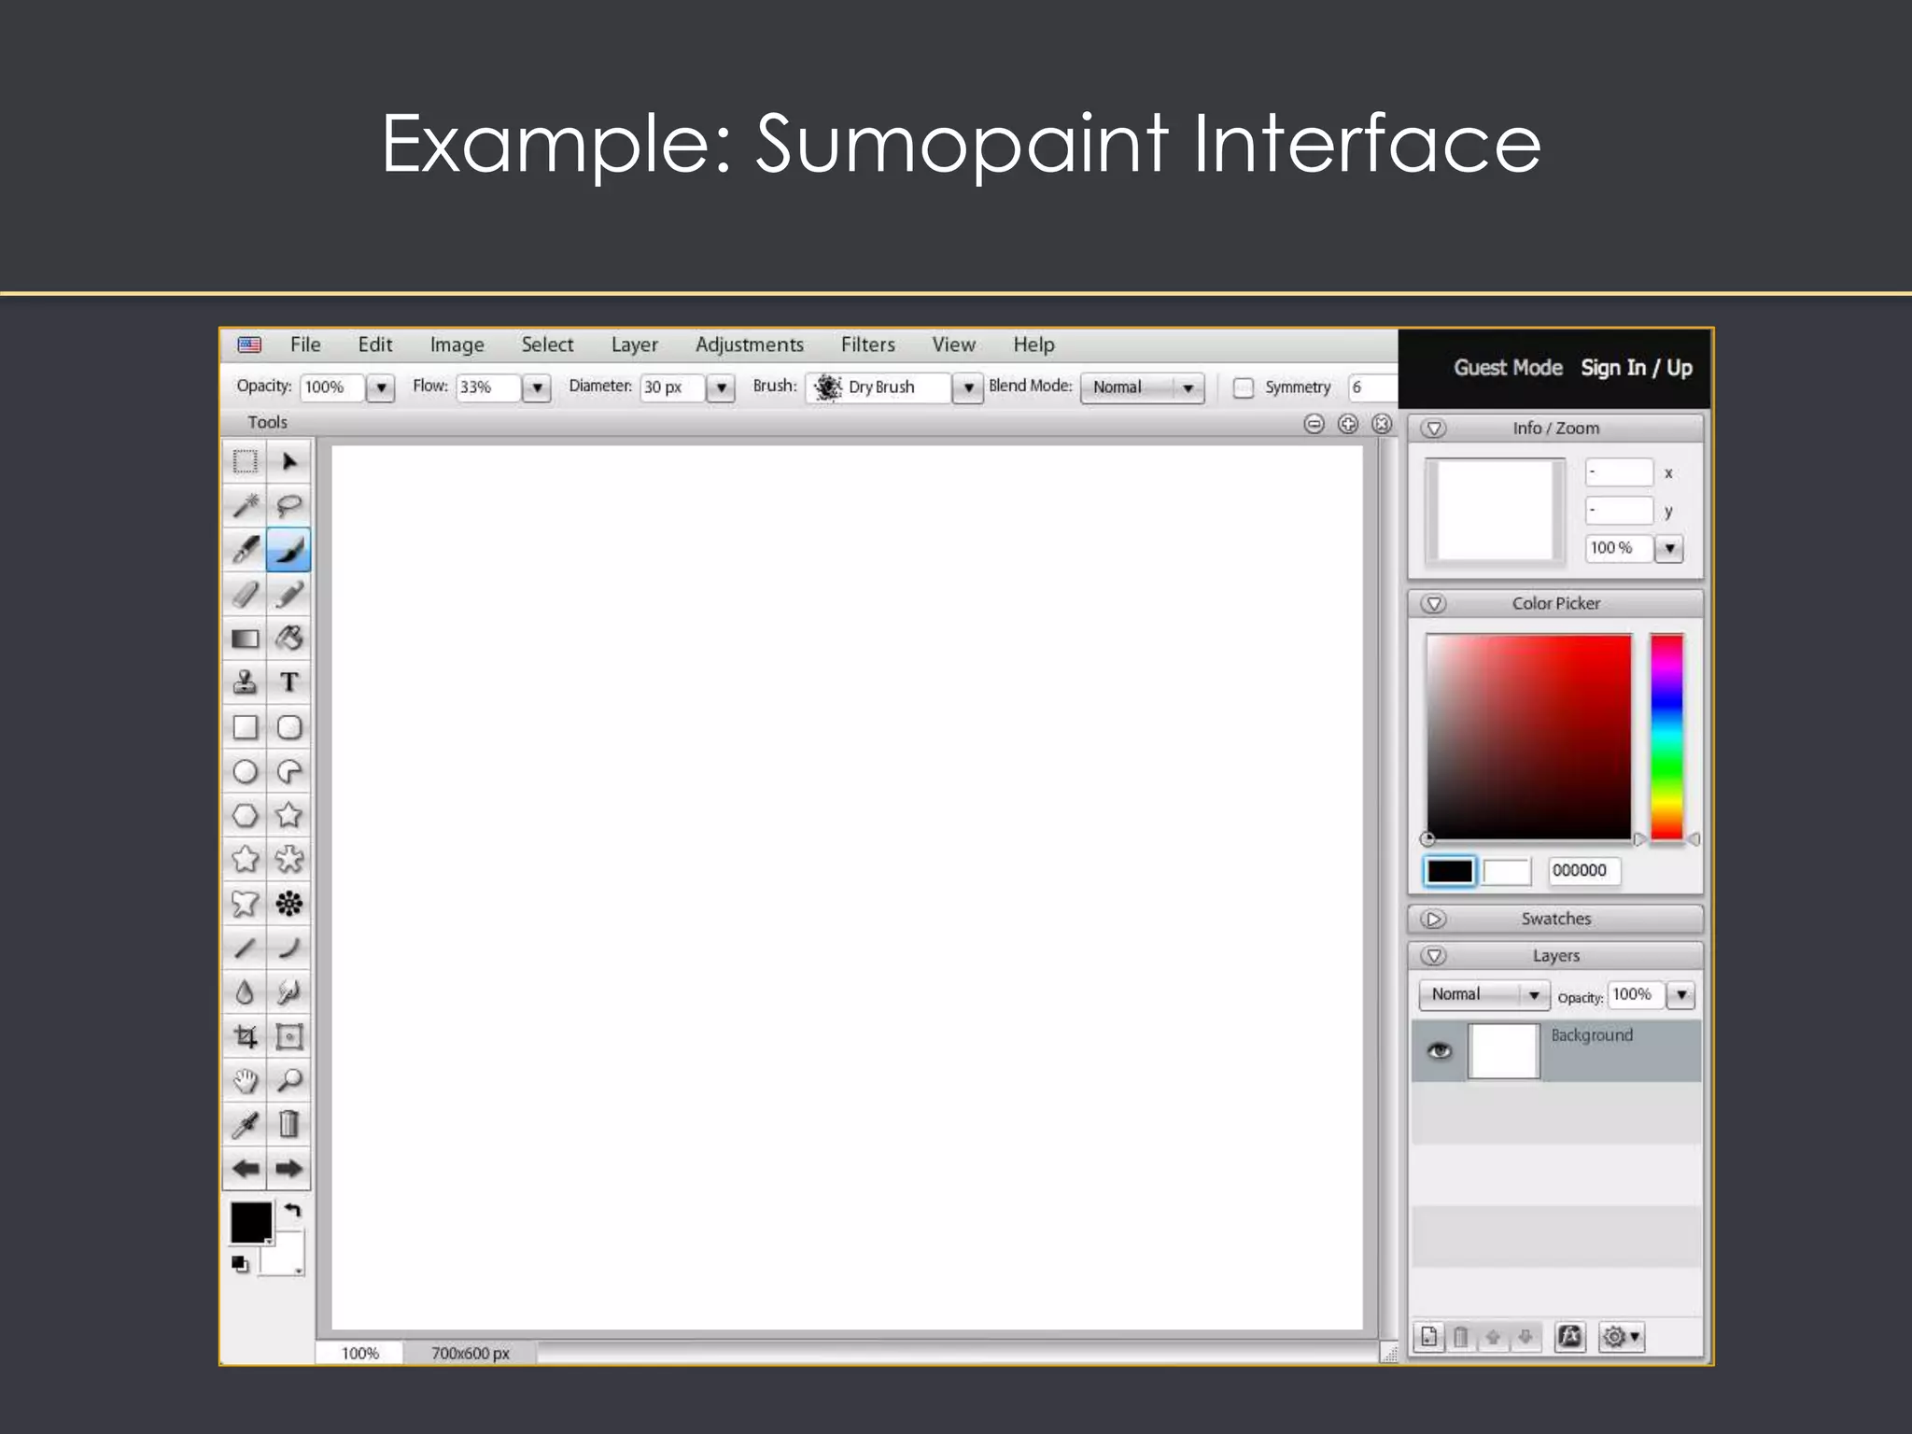Select the Crop tool
1912x1434 pixels.
[x=245, y=1036]
